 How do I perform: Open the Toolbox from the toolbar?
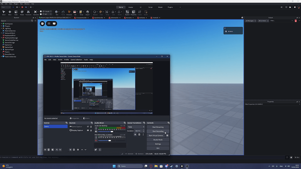click(x=140, y=13)
